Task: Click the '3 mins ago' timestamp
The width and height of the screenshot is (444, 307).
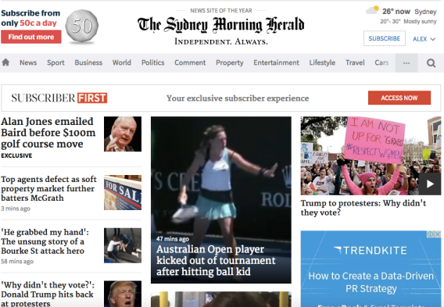Action: (x=16, y=209)
